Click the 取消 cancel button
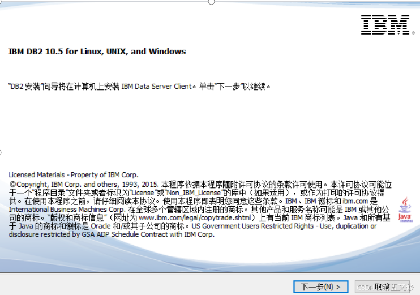Viewport: 420px width, 295px height. tap(382, 287)
